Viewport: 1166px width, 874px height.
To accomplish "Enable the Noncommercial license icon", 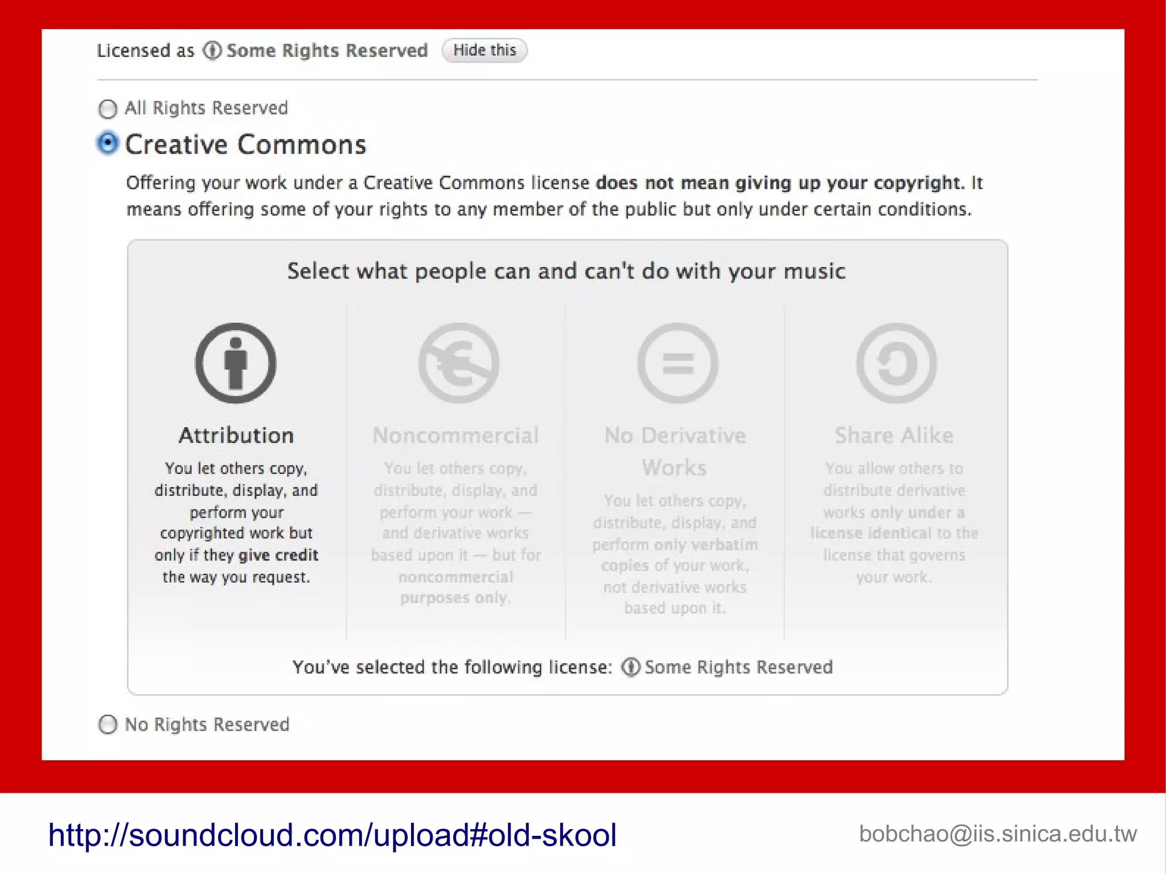I will pos(458,363).
